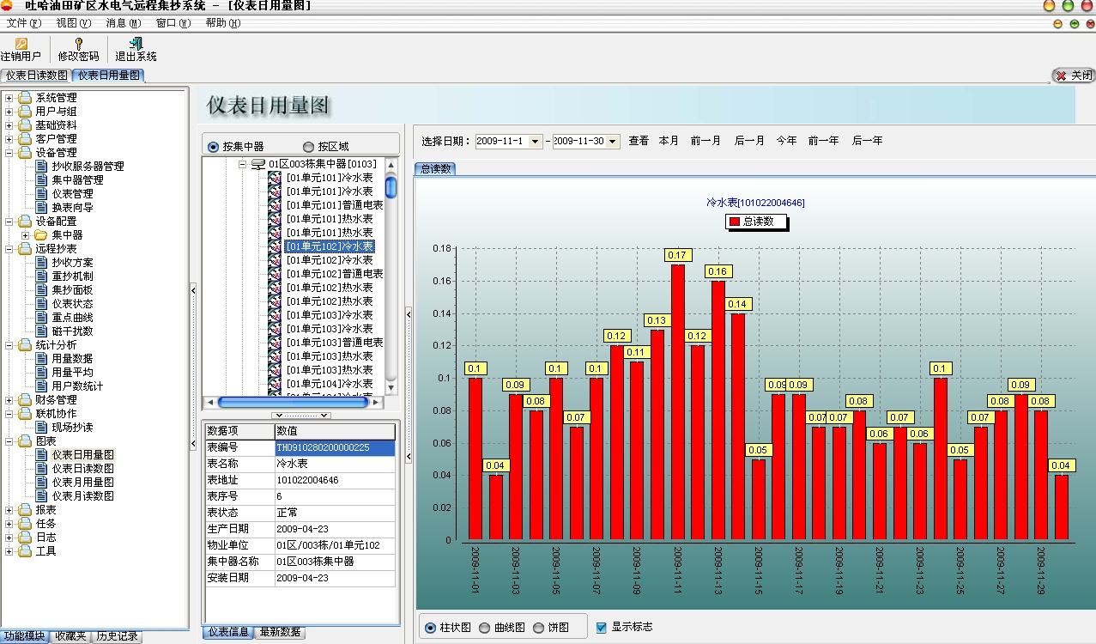Click vertical scrollbar thumb of meter tree

point(391,186)
